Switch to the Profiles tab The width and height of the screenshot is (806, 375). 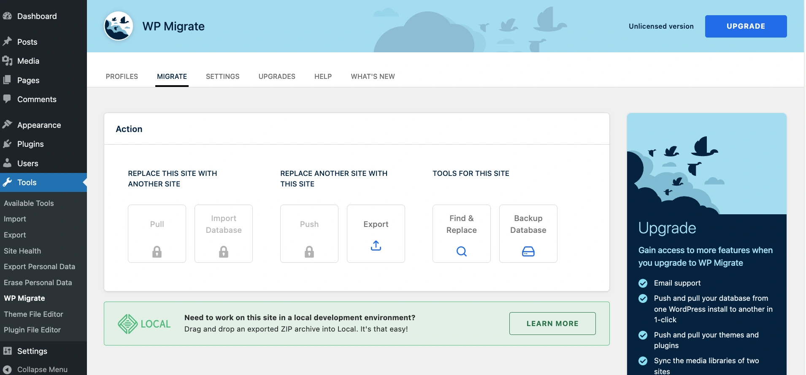pyautogui.click(x=122, y=76)
